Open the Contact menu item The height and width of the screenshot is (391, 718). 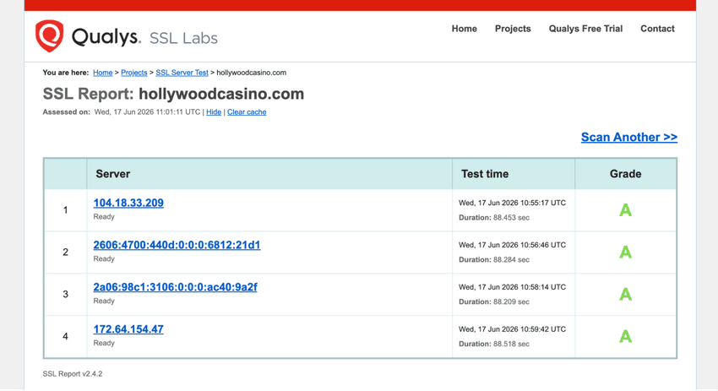[x=657, y=29]
